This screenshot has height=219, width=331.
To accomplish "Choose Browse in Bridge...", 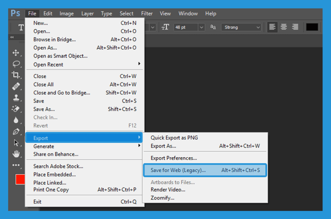I will pos(85,40).
